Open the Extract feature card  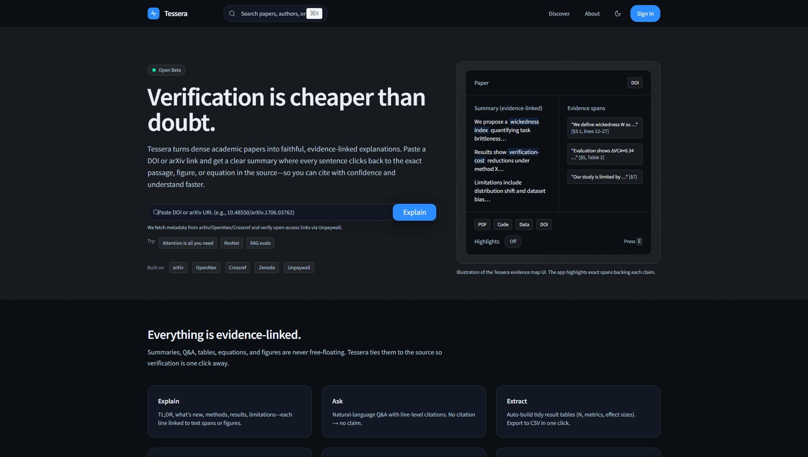coord(578,411)
